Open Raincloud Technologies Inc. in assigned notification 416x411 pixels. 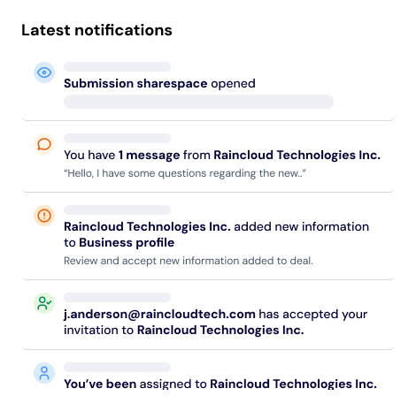click(x=293, y=384)
